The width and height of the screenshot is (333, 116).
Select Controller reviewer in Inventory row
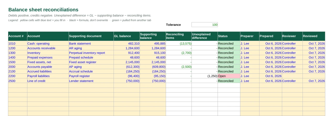coord(292,53)
